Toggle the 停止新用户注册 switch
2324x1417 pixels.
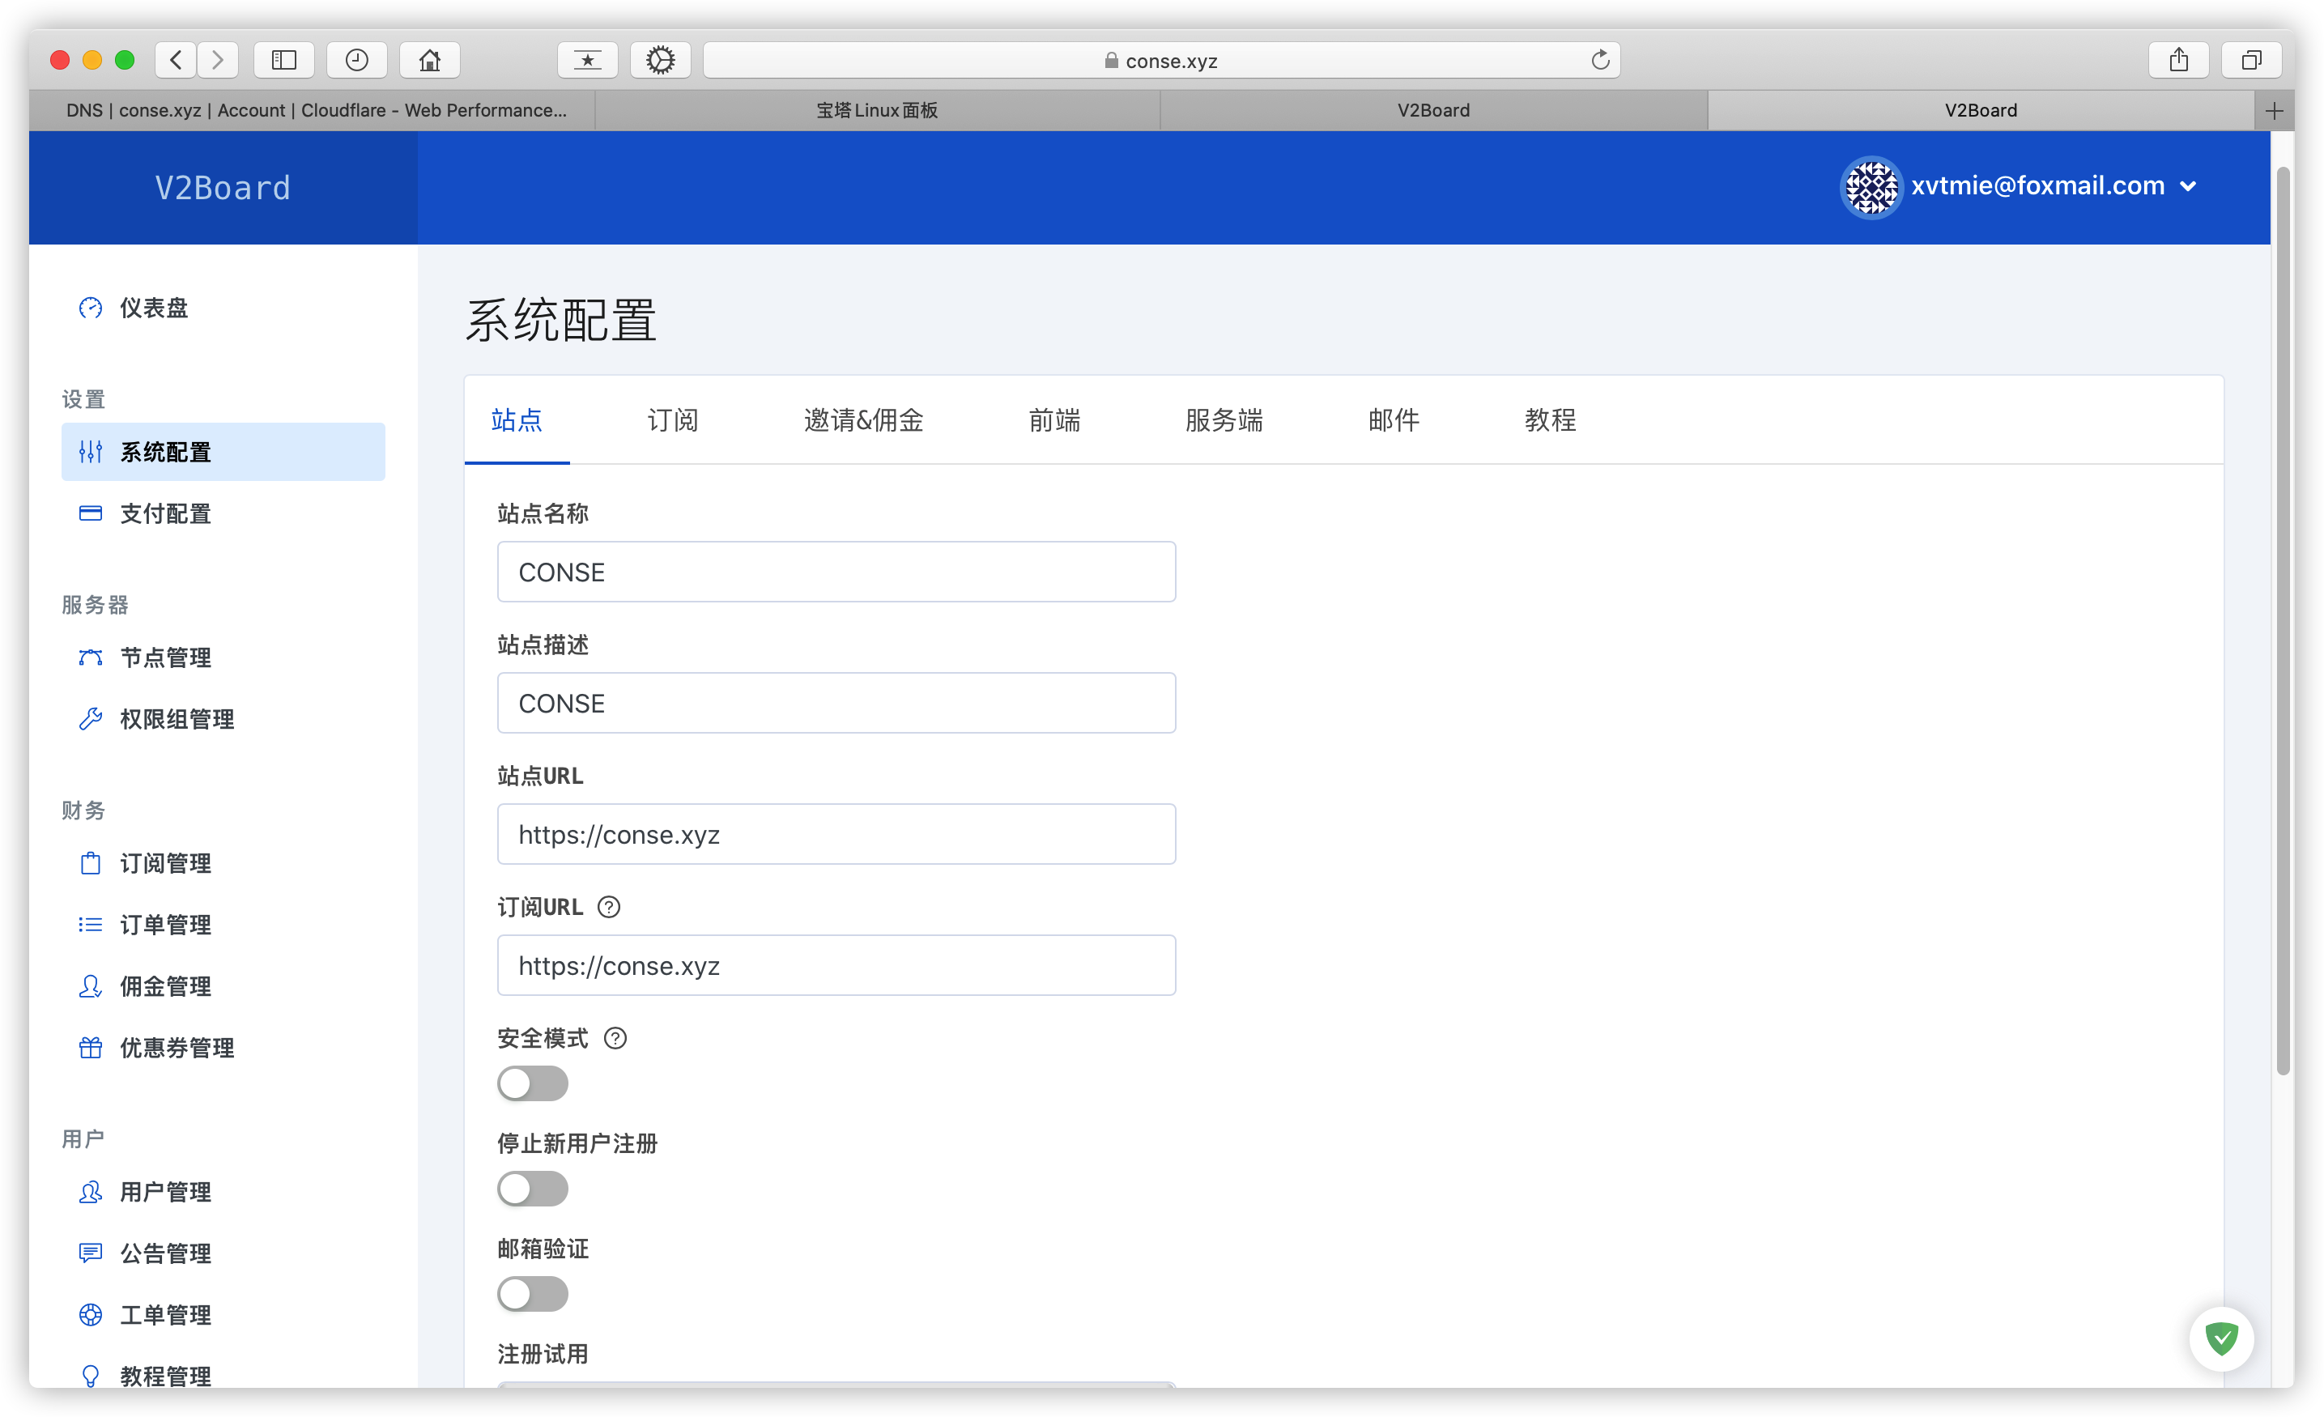(x=533, y=1189)
